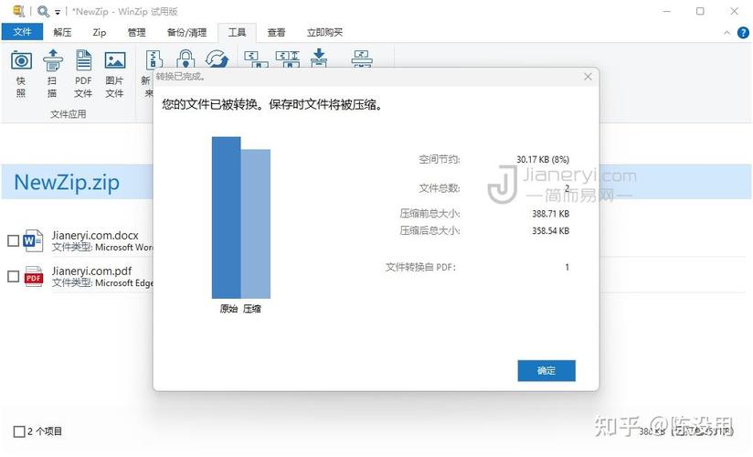Viewport: 753px width, 457px height.
Task: Minimize the WinZip window
Action: [666, 11]
